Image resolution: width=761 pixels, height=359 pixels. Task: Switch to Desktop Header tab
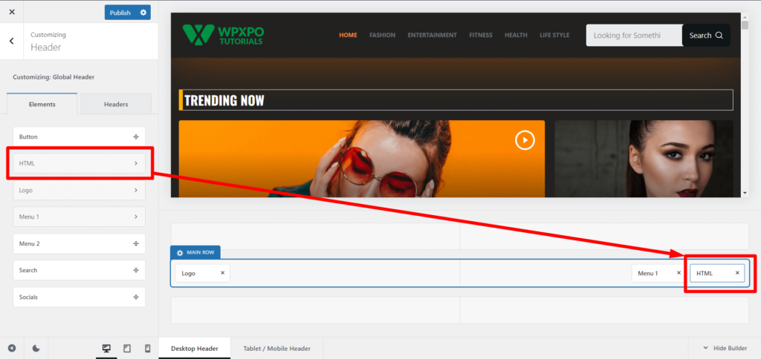pyautogui.click(x=194, y=349)
